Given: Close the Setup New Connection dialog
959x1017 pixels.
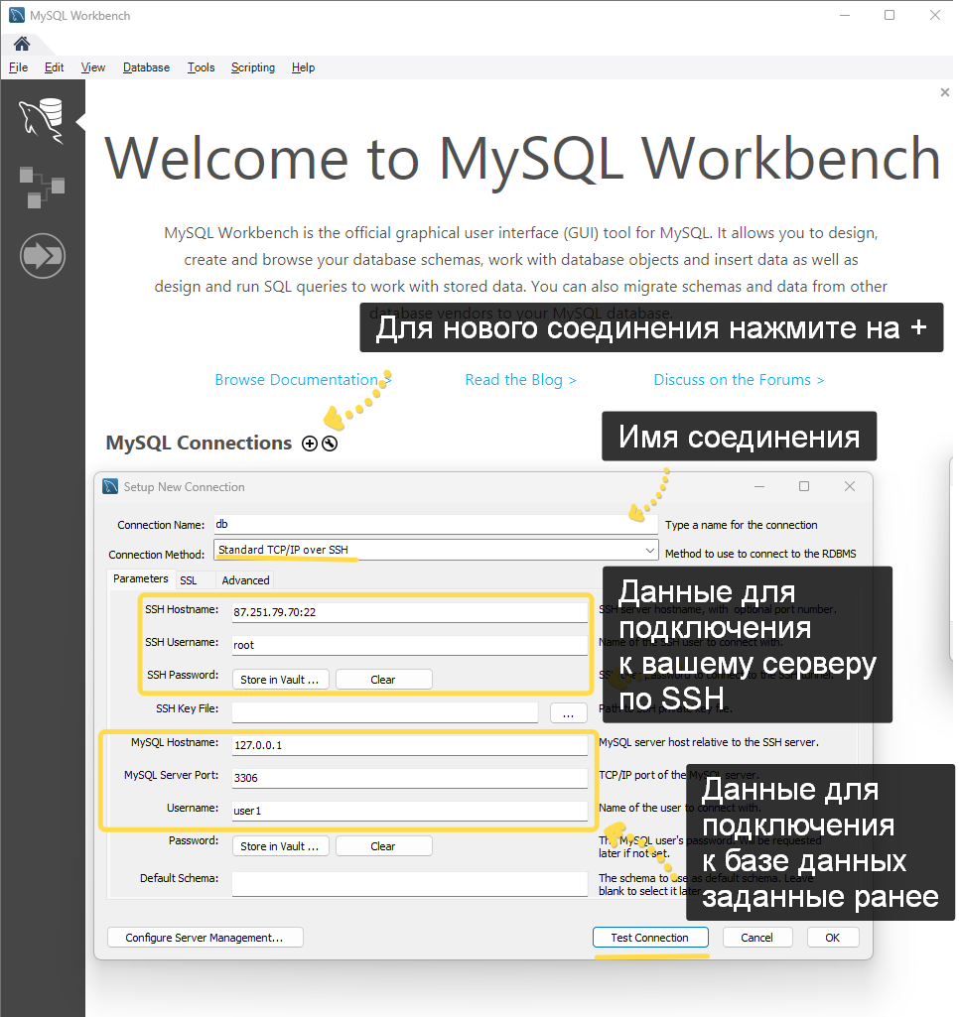Looking at the screenshot, I should (850, 486).
